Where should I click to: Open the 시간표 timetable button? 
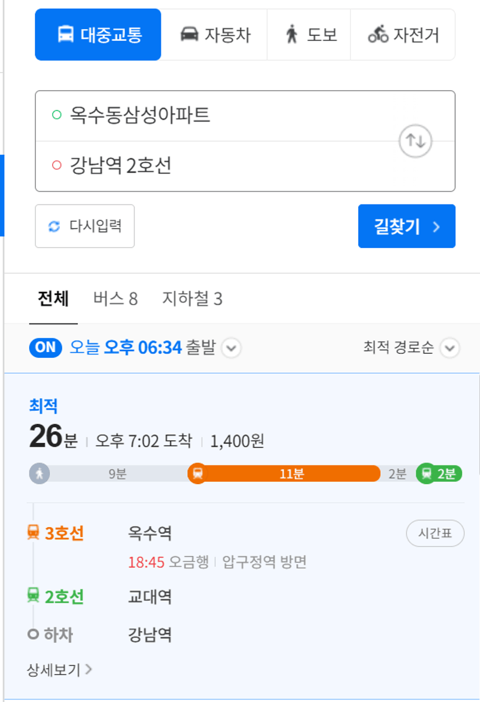(435, 533)
